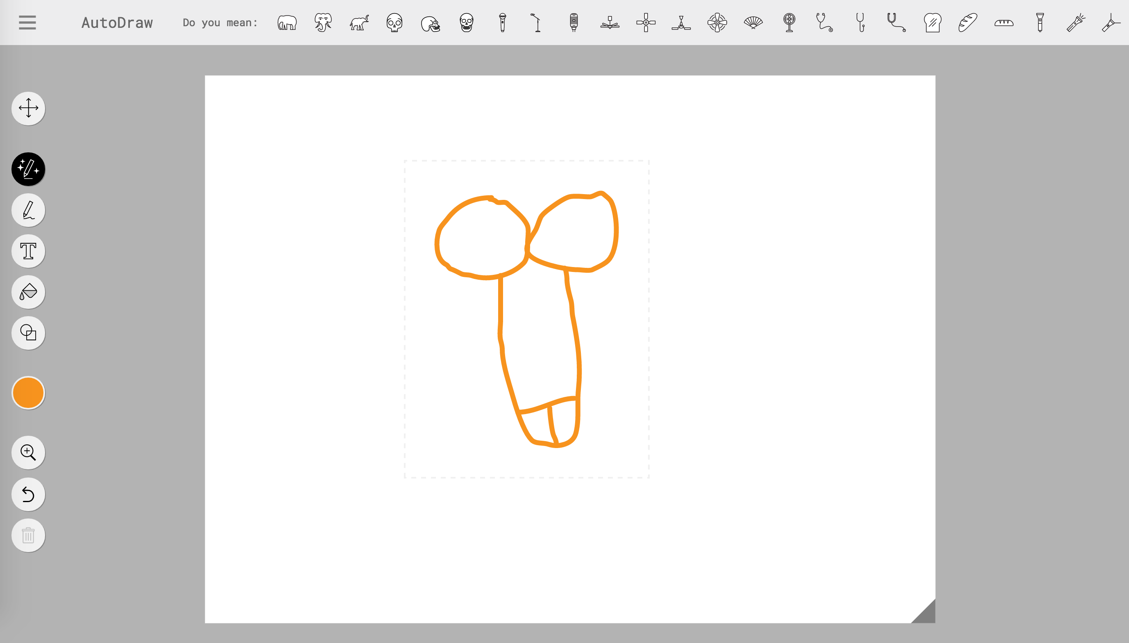Click the canvas resize corner handle
Screen dimensions: 1129x643
(x=926, y=614)
